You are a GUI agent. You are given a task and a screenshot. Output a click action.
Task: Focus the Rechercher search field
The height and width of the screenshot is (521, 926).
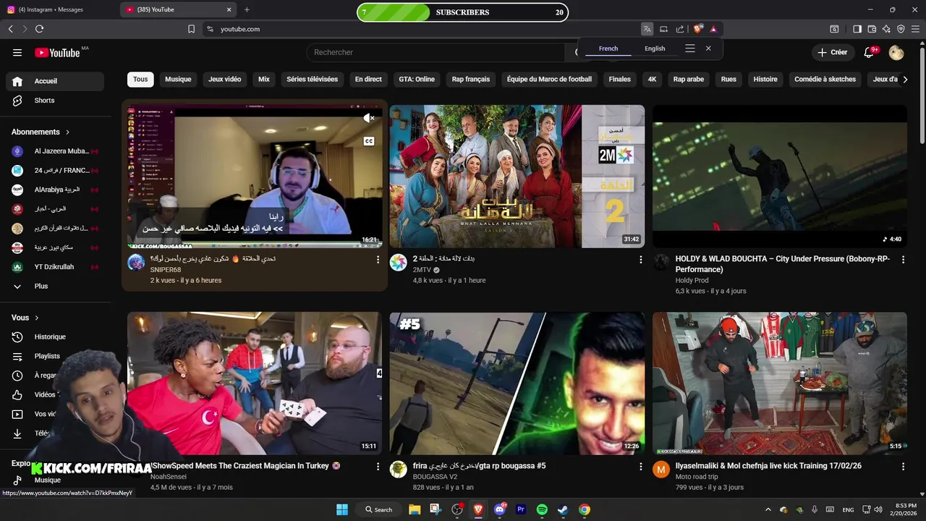click(x=436, y=52)
